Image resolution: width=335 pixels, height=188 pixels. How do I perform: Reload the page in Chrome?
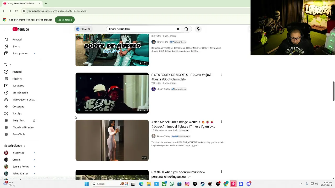[16, 11]
